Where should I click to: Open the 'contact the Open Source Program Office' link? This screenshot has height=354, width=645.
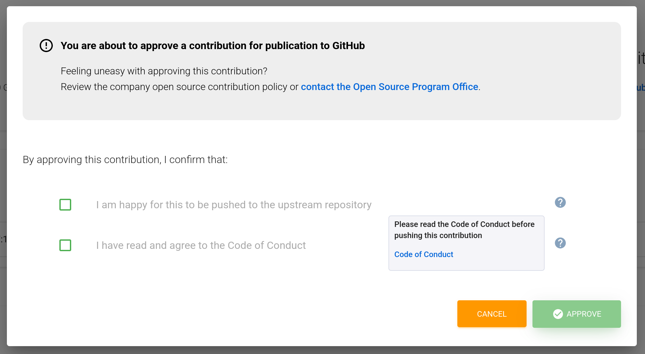click(389, 87)
